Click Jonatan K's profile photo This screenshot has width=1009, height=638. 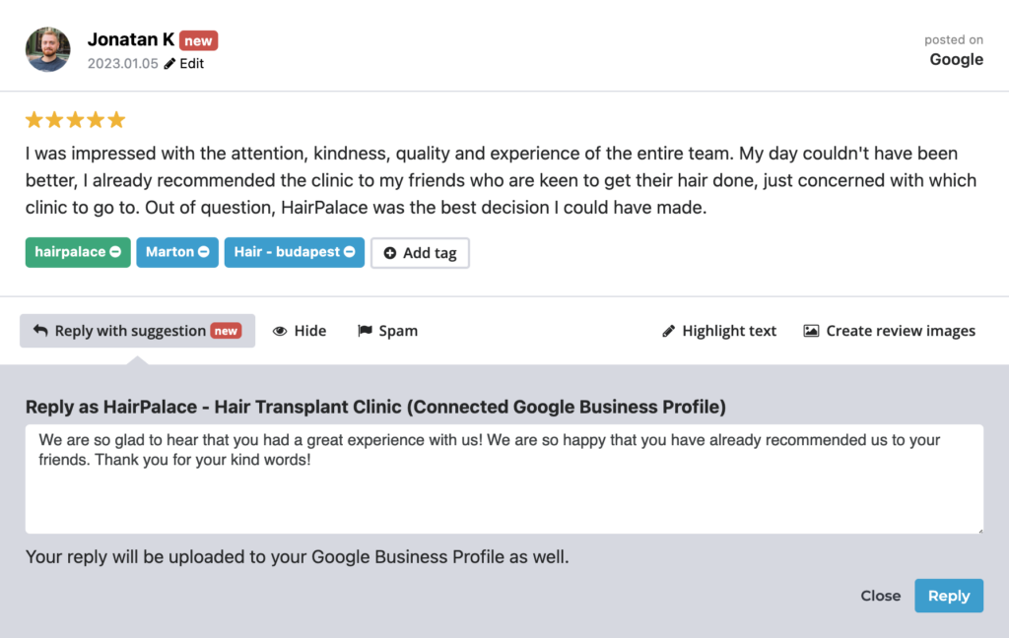coord(48,50)
